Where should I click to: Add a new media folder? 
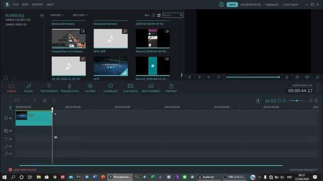[6, 78]
